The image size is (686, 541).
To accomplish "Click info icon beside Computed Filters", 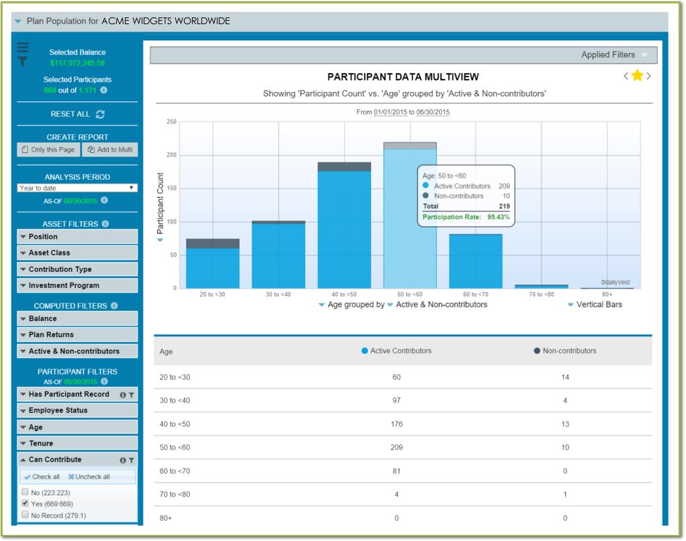I will coord(114,306).
